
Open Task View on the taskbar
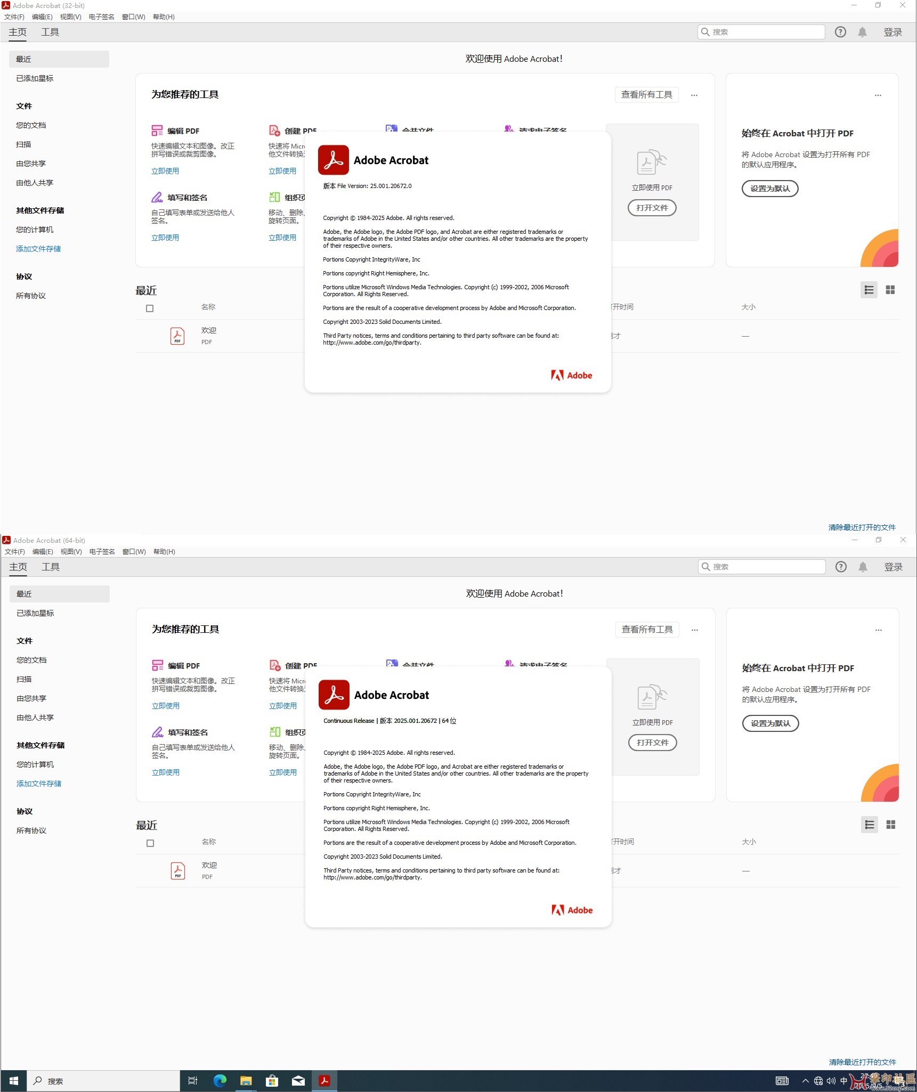click(193, 1081)
